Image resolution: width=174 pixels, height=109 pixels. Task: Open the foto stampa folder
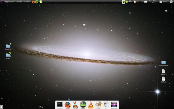pyautogui.click(x=163, y=63)
